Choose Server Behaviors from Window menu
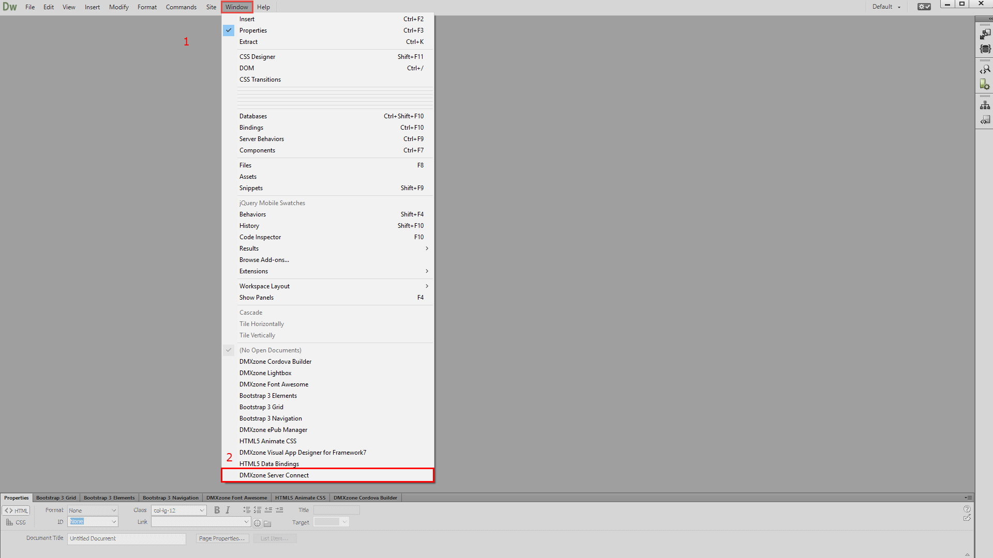Screen dimensions: 993x558 (328, 139)
